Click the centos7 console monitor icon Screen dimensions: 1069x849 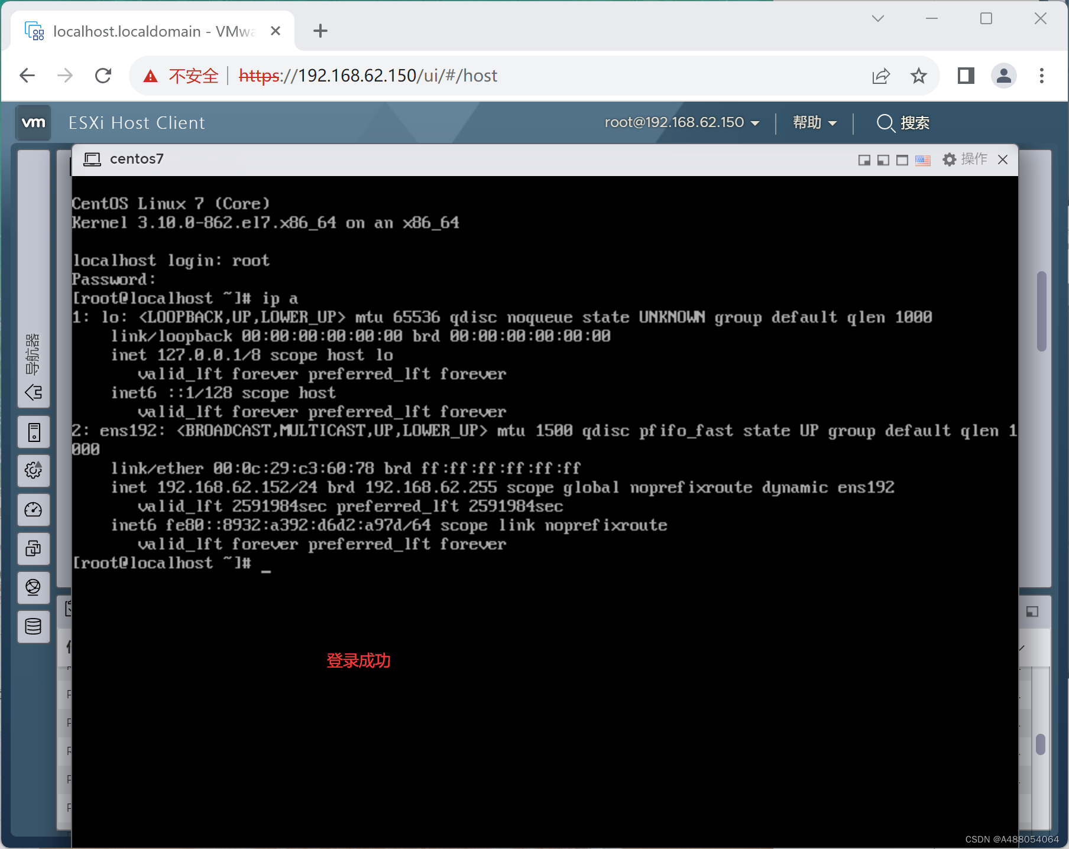click(x=92, y=160)
